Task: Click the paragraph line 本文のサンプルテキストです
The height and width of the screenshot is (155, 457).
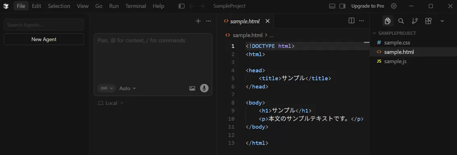Action: 311,119
